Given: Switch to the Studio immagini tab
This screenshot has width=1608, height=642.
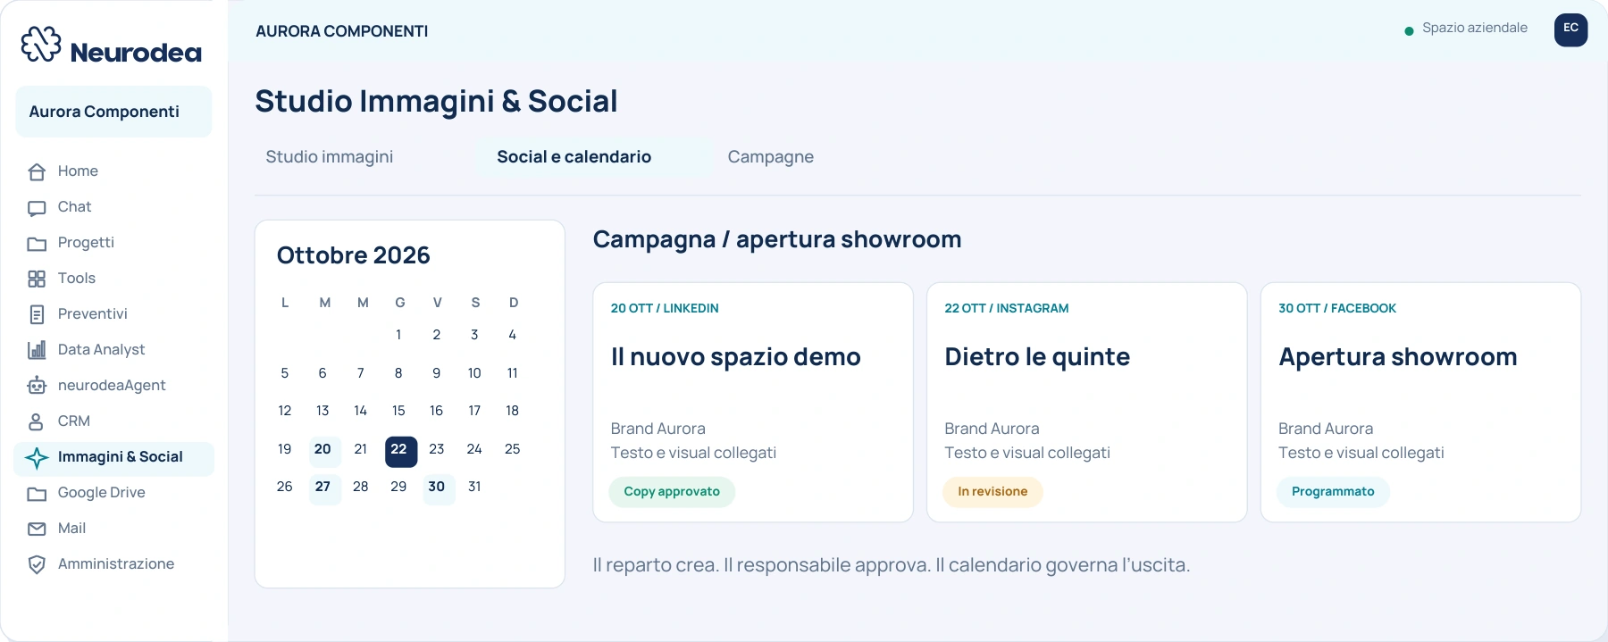Looking at the screenshot, I should pyautogui.click(x=330, y=157).
